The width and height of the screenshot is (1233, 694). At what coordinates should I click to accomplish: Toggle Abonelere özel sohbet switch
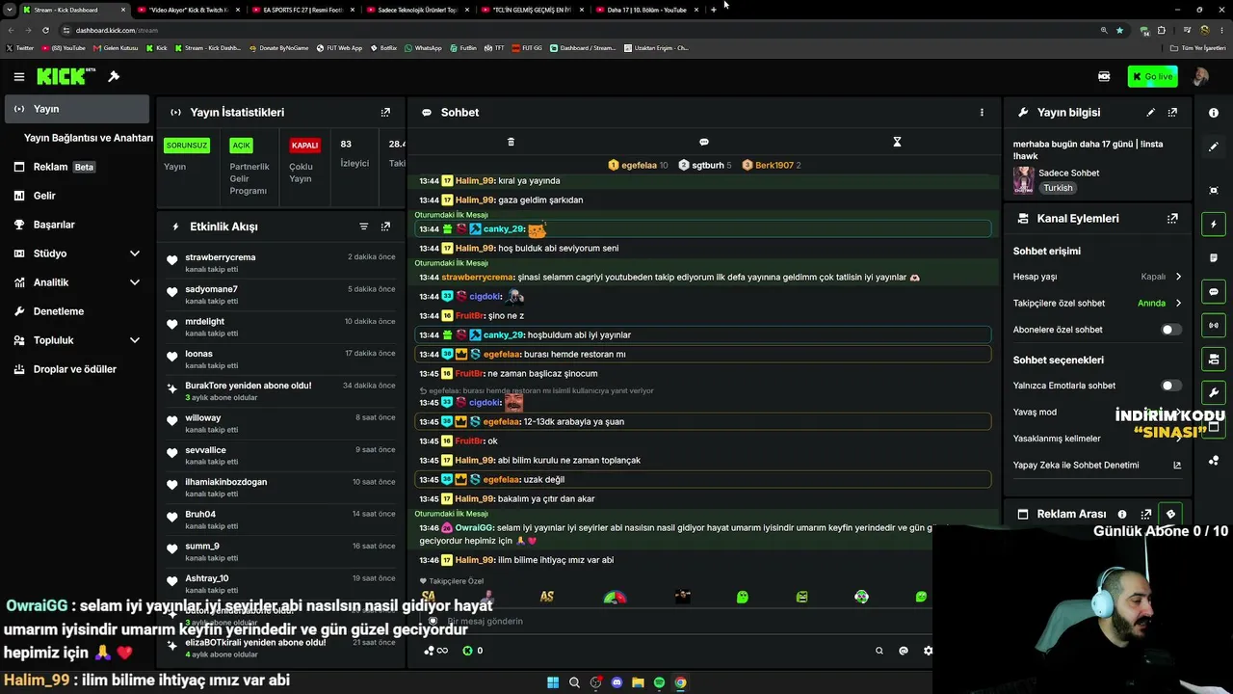1170,330
